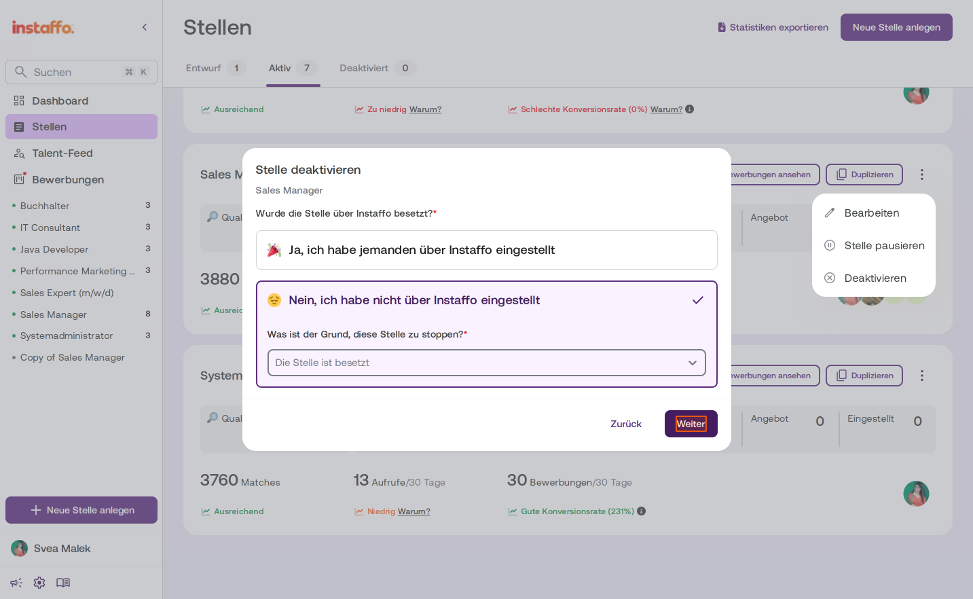Open three-dot options on Sales Manager card
The width and height of the screenshot is (973, 599).
921,175
